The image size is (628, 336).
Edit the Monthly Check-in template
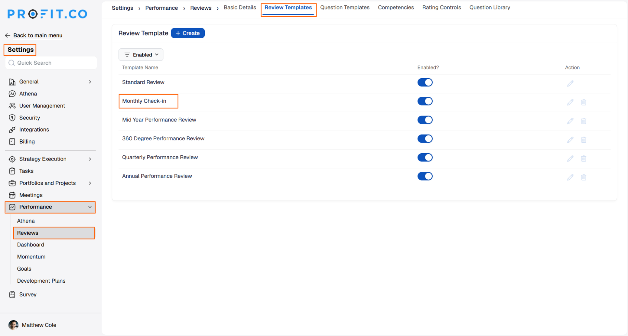(570, 102)
